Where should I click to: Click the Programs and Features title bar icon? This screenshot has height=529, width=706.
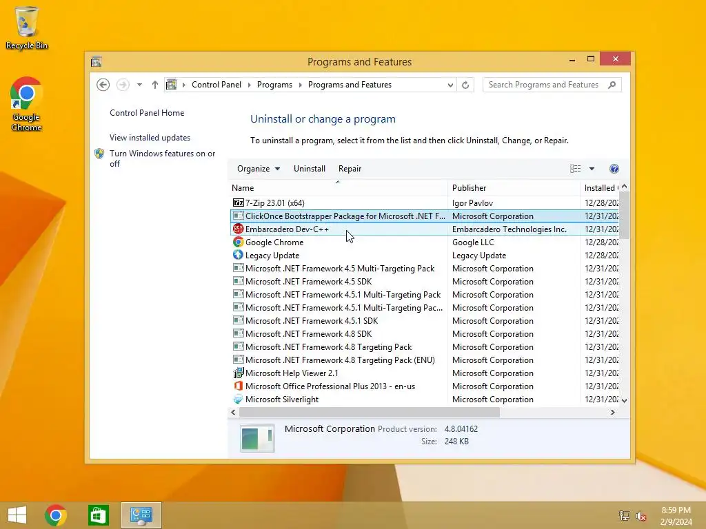[96, 61]
